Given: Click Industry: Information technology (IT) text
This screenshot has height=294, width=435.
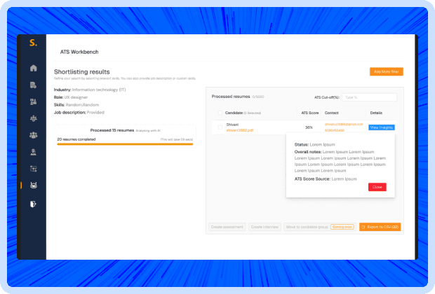Looking at the screenshot, I should (x=90, y=90).
